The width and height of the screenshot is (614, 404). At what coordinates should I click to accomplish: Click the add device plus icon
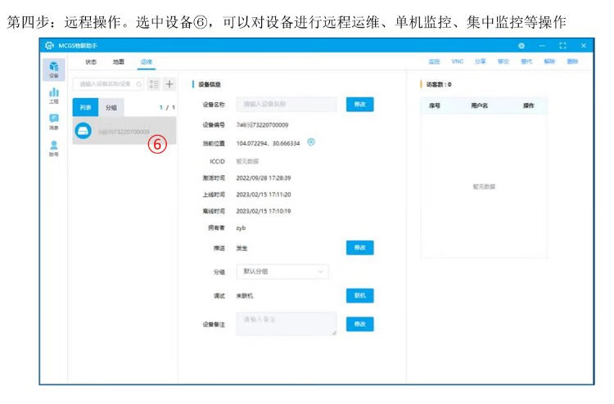[169, 83]
